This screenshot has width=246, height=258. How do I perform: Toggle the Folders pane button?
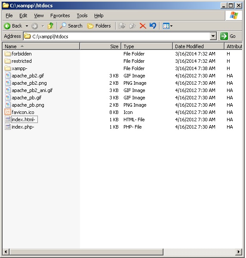point(99,26)
